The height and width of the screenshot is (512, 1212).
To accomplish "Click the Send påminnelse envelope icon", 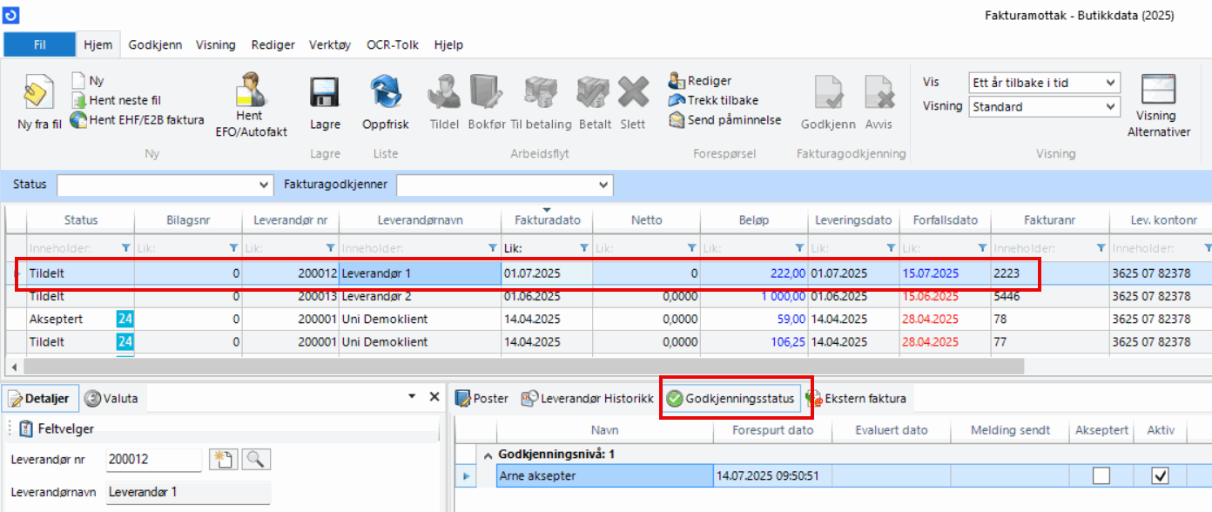I will click(x=677, y=120).
